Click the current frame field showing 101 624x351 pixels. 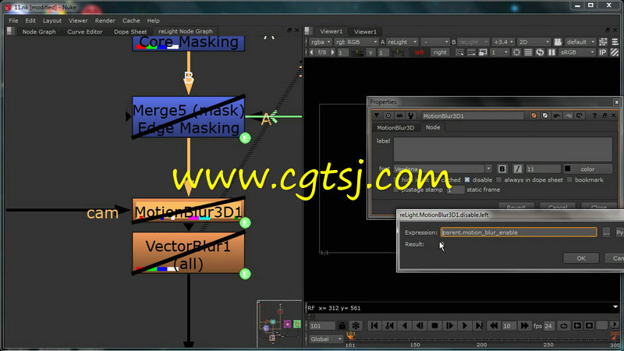point(322,326)
